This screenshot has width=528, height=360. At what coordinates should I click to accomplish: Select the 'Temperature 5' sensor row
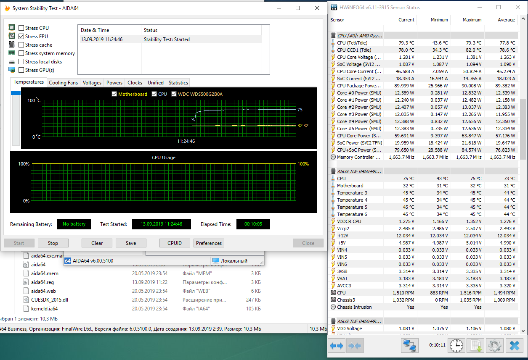coord(424,207)
